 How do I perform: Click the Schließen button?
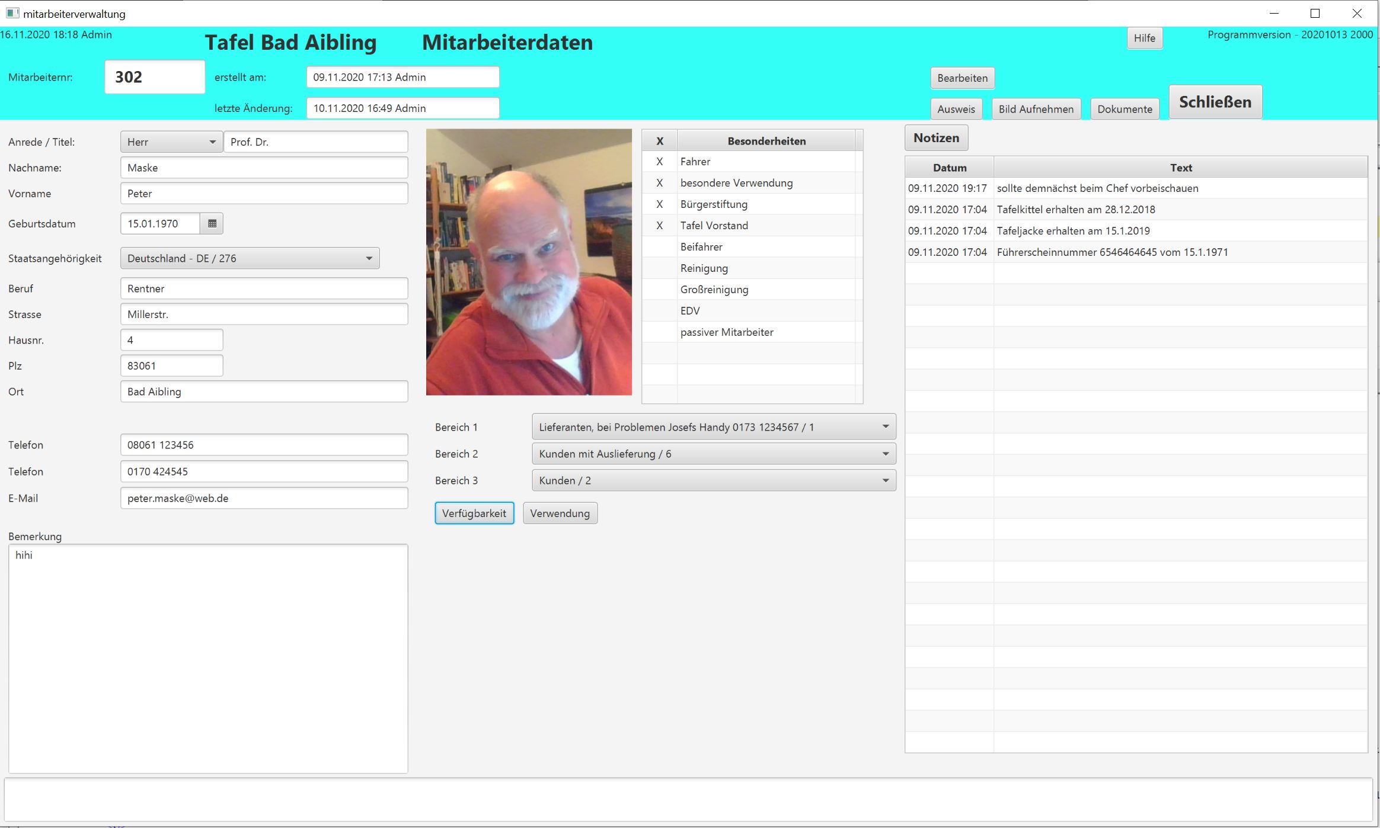coord(1215,102)
